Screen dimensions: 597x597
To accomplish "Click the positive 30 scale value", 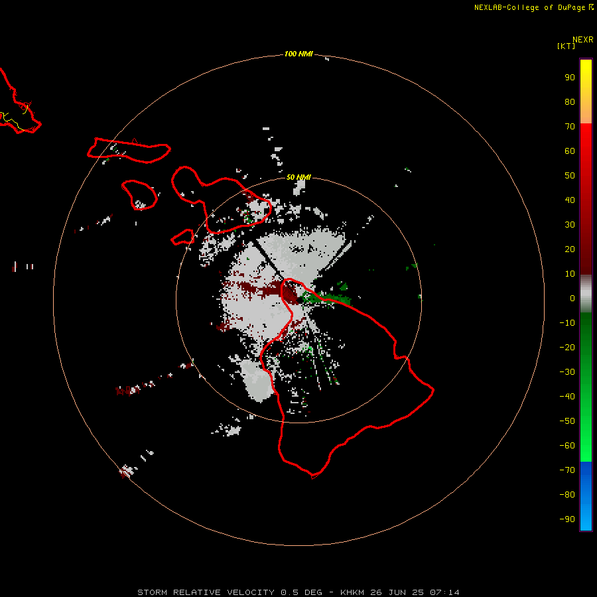I will [x=570, y=225].
